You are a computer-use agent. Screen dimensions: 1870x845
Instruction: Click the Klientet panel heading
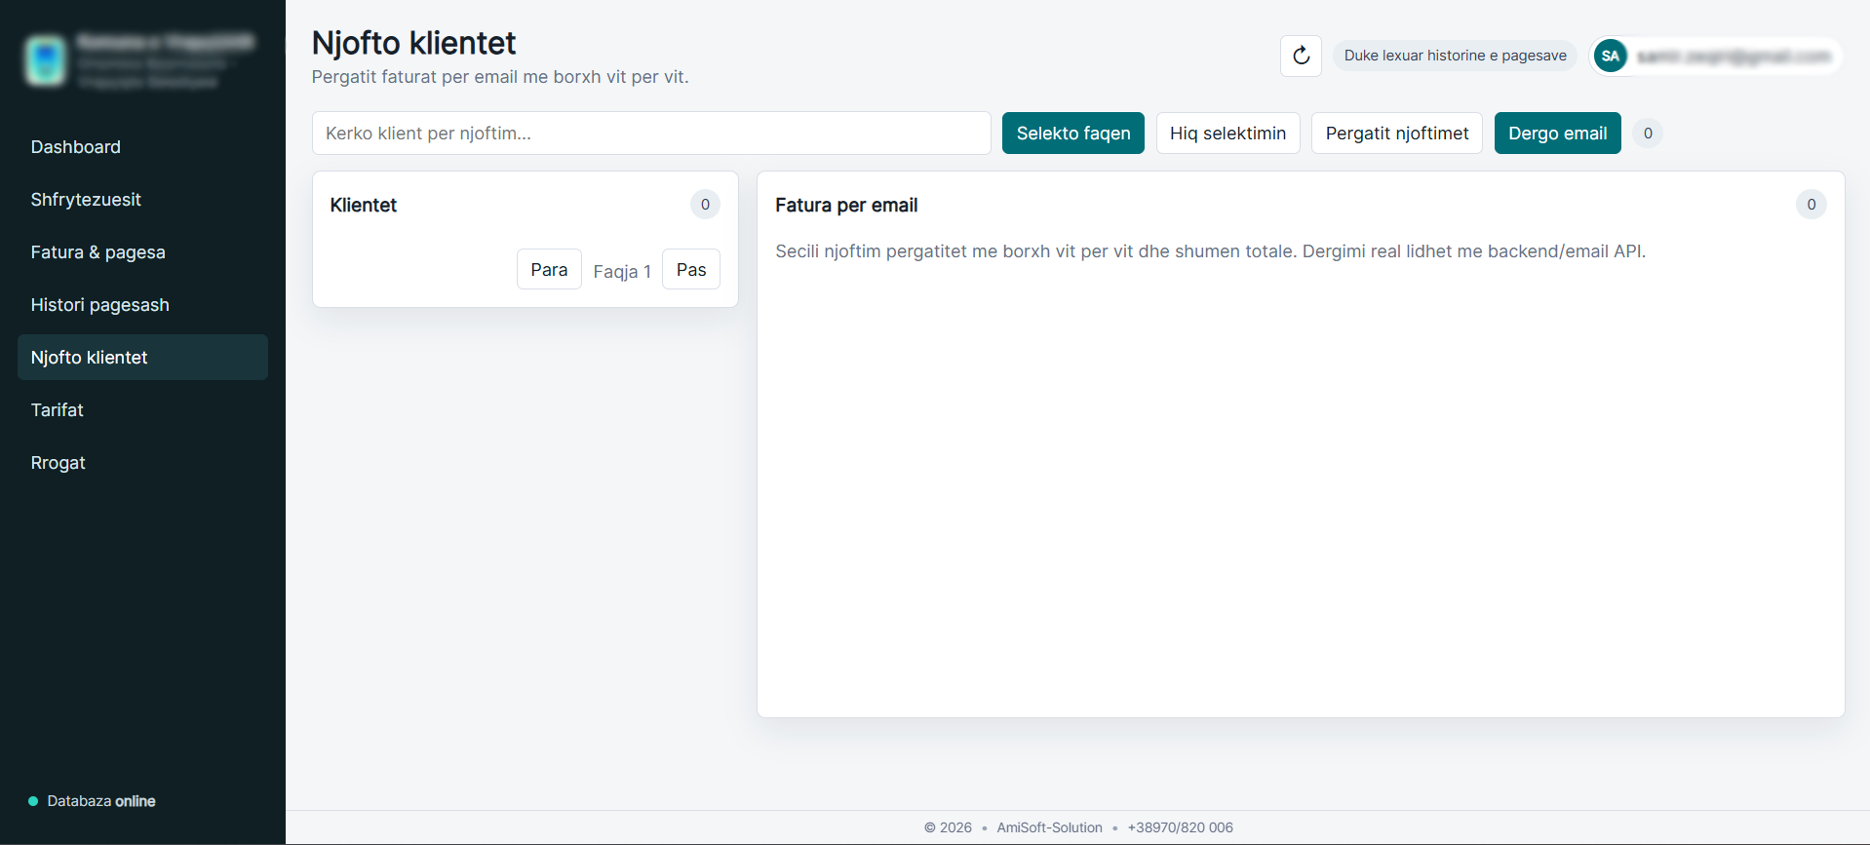click(x=364, y=205)
